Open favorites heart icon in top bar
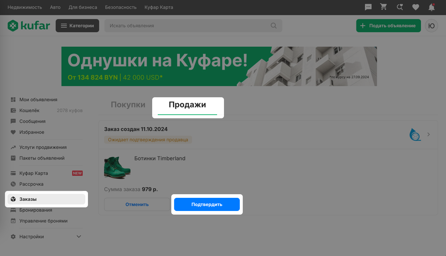 (x=416, y=7)
